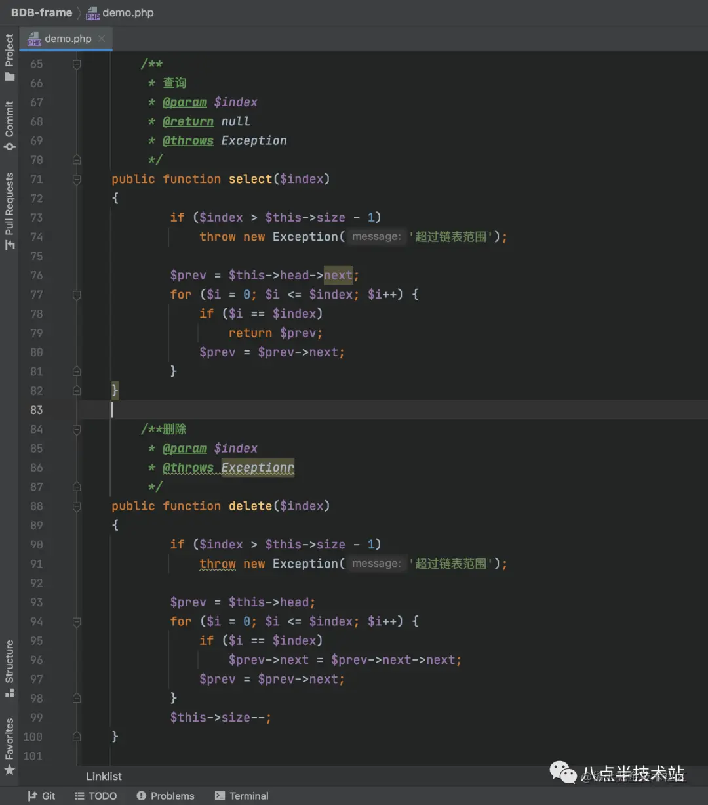Collapse the delete function on line 88
The image size is (708, 805).
click(77, 506)
